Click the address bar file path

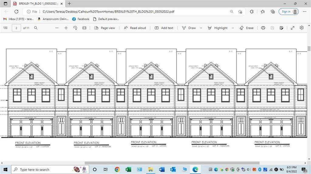click(x=108, y=11)
